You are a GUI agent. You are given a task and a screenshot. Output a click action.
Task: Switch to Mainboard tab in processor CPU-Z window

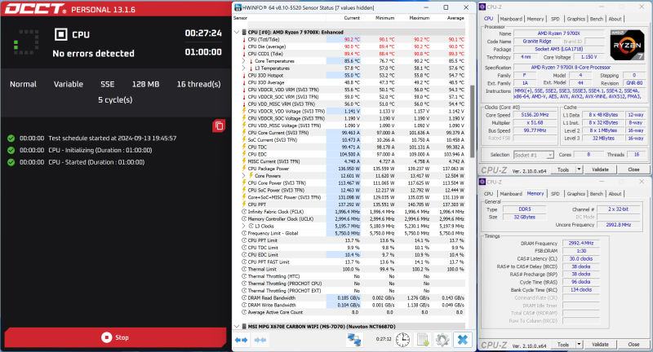[x=511, y=18]
